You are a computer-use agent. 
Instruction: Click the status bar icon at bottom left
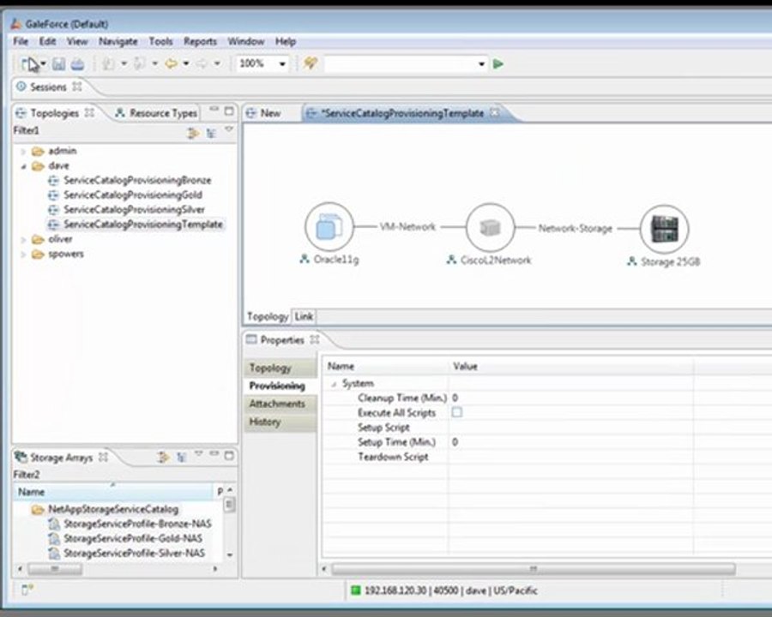pos(27,589)
